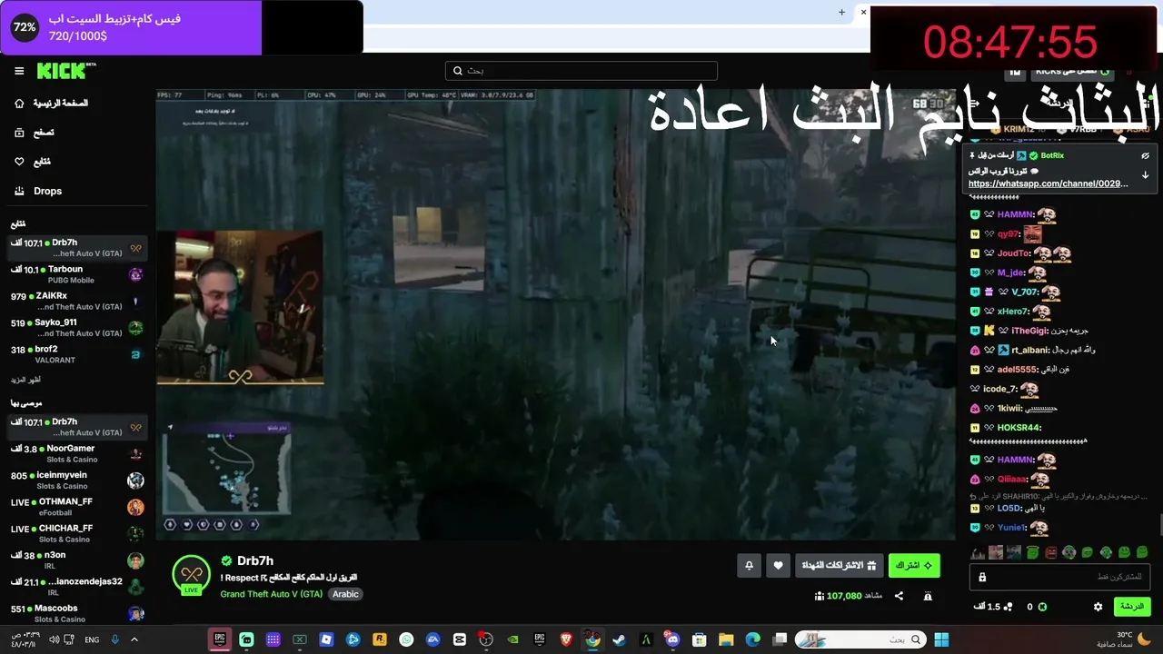Open Microsoft Store from the taskbar
The height and width of the screenshot is (654, 1163).
(x=699, y=639)
